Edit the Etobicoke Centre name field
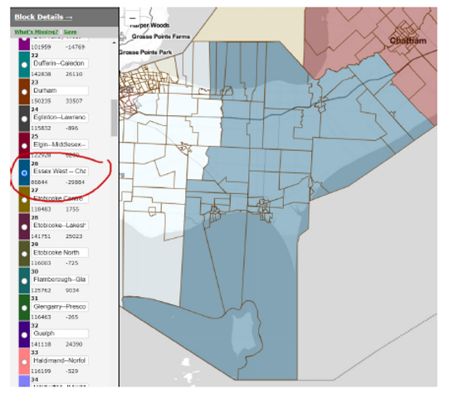Viewport: 454px width, 394px height. pyautogui.click(x=60, y=198)
